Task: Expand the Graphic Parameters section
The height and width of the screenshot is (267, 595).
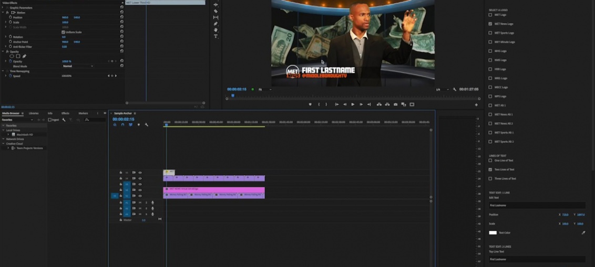Action: click(3, 7)
